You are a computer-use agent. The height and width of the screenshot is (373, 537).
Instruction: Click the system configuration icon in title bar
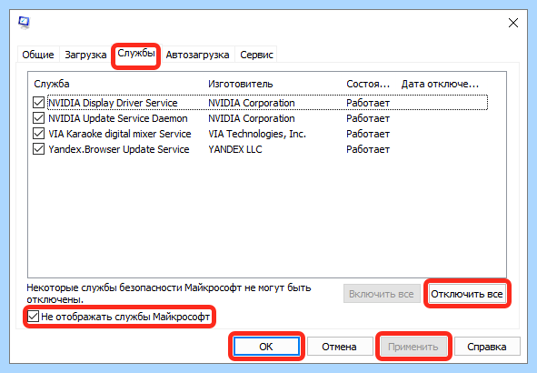24,23
